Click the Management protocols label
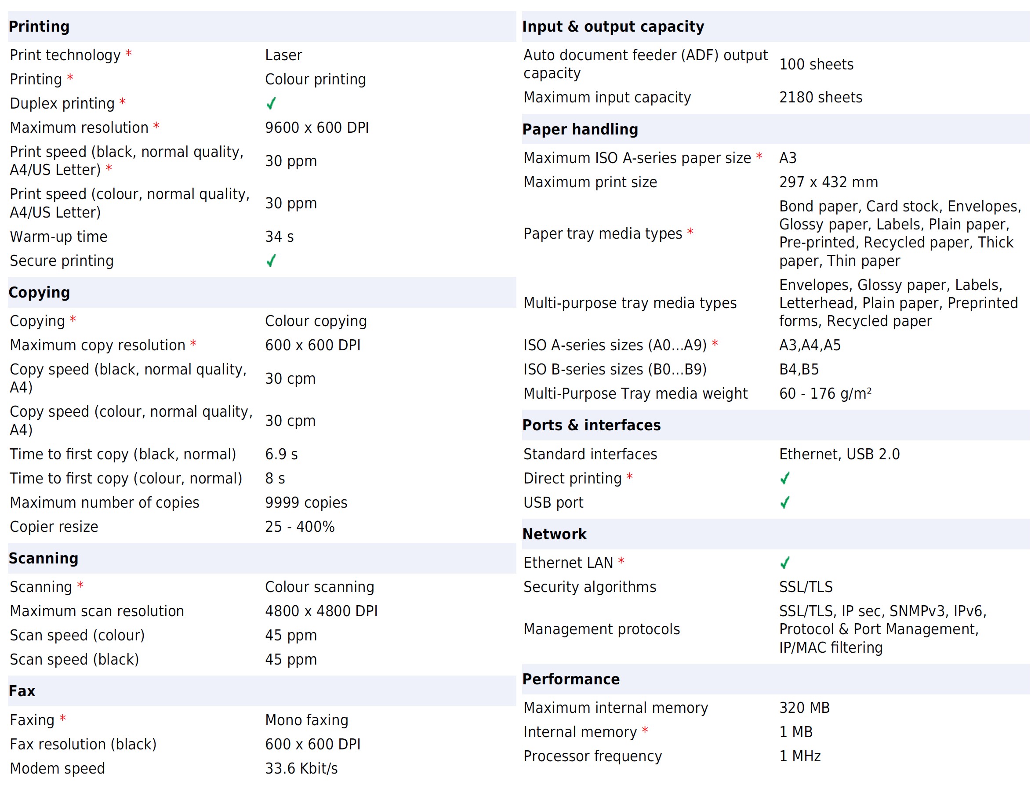The height and width of the screenshot is (785, 1031). click(601, 629)
